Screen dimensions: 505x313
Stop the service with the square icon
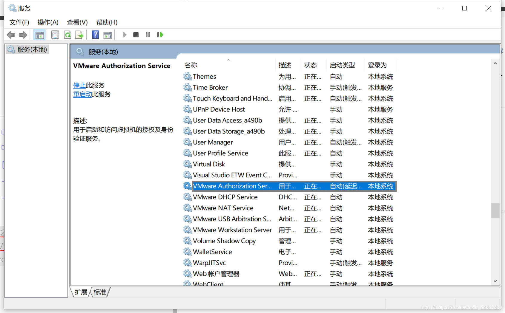pyautogui.click(x=136, y=35)
